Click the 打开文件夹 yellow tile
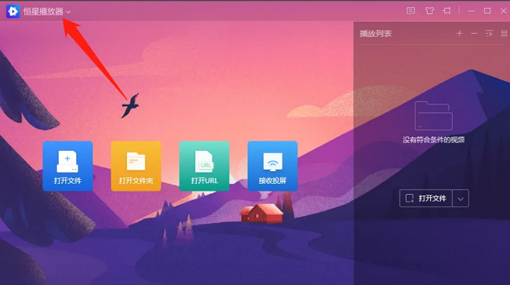 coord(136,166)
